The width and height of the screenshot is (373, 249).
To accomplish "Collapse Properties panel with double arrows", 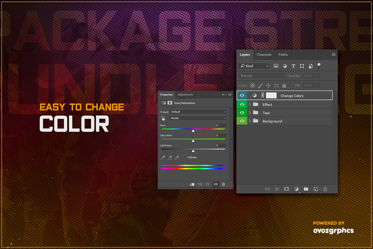I will pos(223,95).
